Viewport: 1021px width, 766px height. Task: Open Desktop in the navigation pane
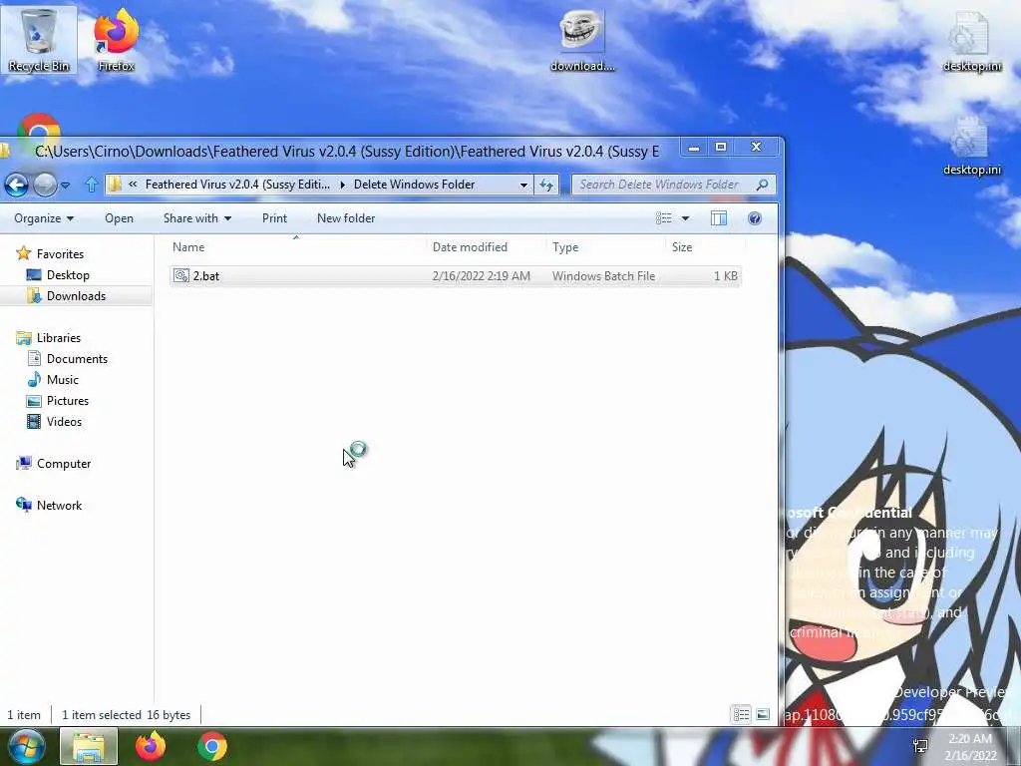tap(68, 275)
